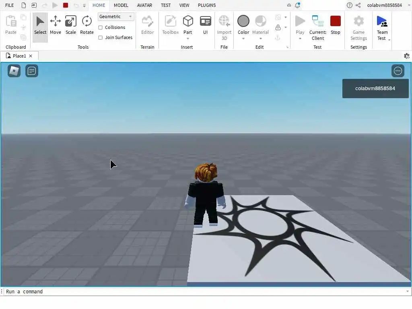Expand the Lock tool dropdown arrow
Image resolution: width=412 pixels, height=309 pixels.
286,27
